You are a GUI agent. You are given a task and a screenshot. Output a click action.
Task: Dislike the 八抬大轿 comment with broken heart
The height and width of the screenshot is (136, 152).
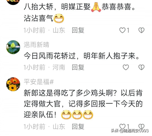pyautogui.click(x=141, y=30)
